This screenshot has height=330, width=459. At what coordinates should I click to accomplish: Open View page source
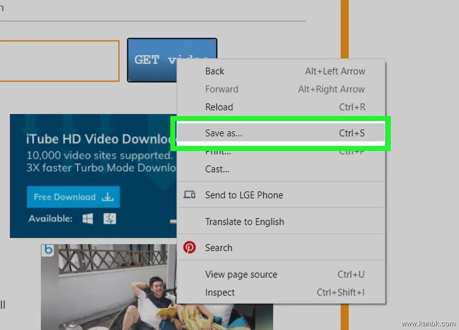(x=241, y=274)
